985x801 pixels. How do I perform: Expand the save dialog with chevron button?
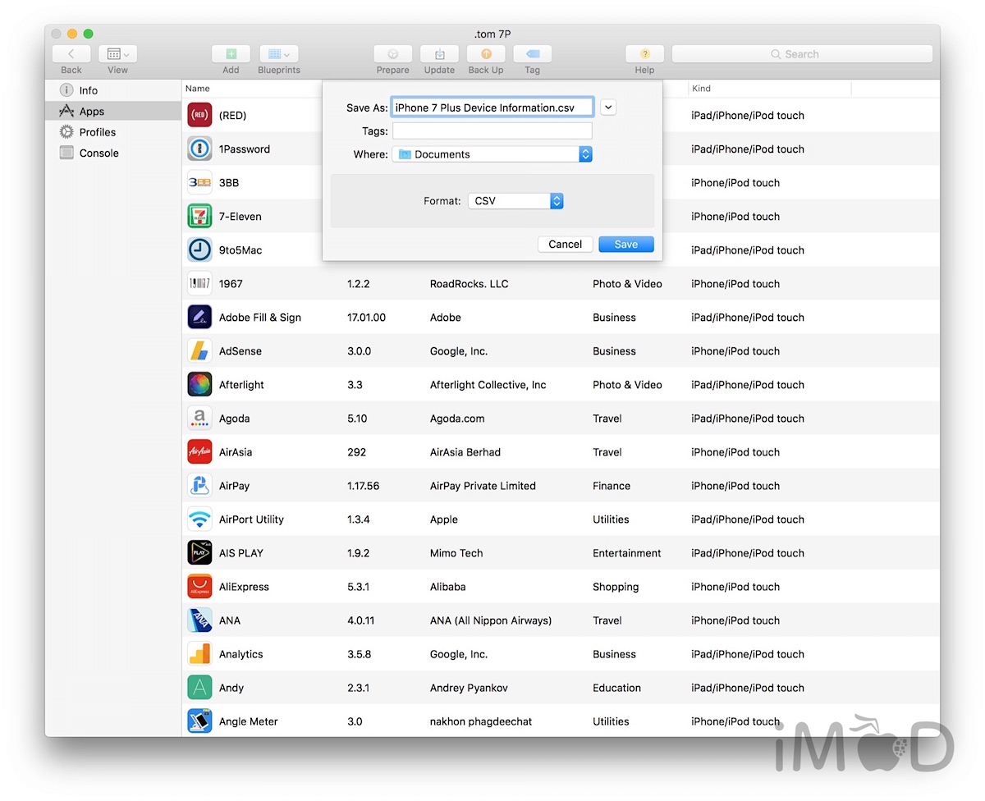point(607,107)
